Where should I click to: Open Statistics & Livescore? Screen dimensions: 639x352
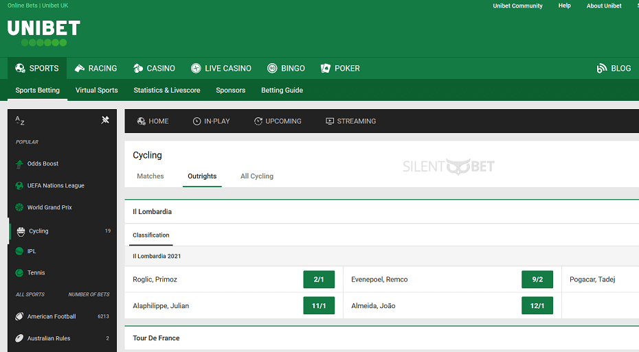pyautogui.click(x=167, y=90)
